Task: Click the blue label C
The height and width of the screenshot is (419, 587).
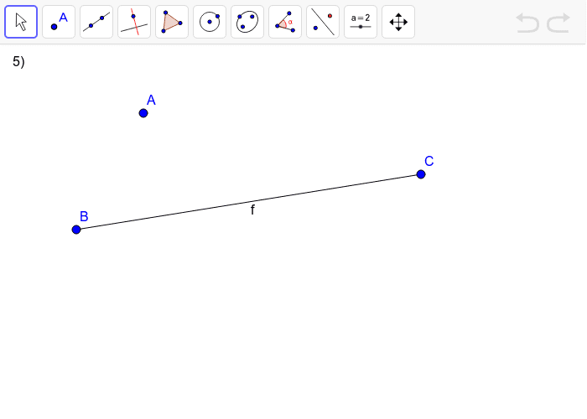Action: (429, 161)
